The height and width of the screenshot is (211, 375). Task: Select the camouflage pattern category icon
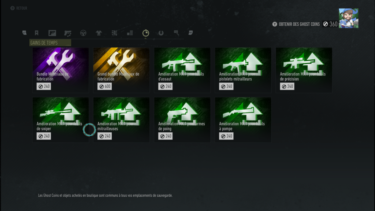coord(114,33)
